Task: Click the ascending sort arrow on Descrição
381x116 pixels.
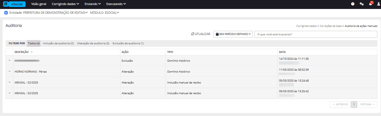Action: (x=31, y=52)
